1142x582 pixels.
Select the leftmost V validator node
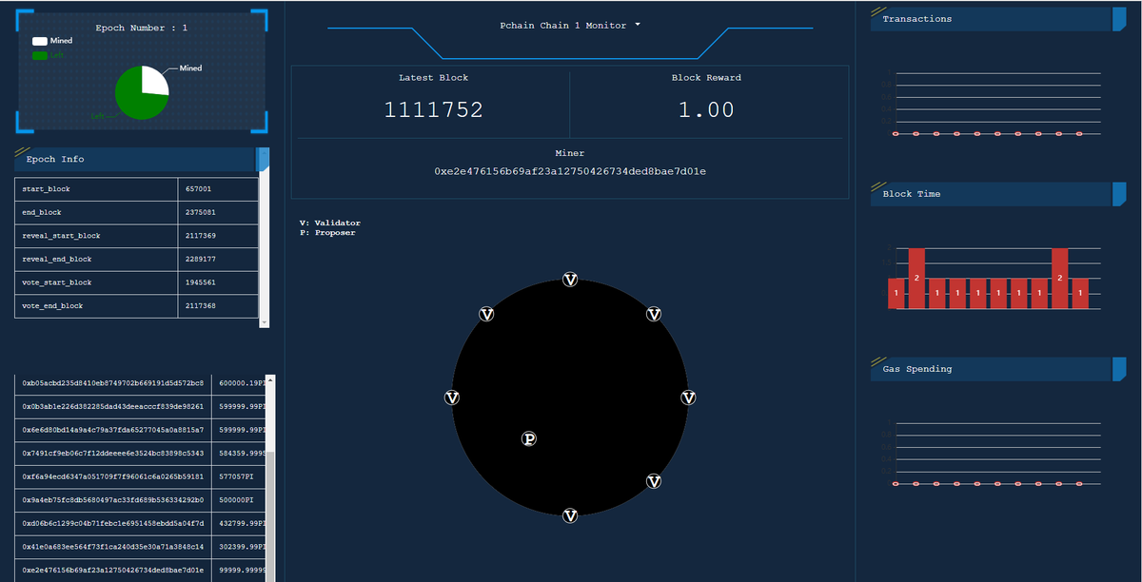(452, 398)
